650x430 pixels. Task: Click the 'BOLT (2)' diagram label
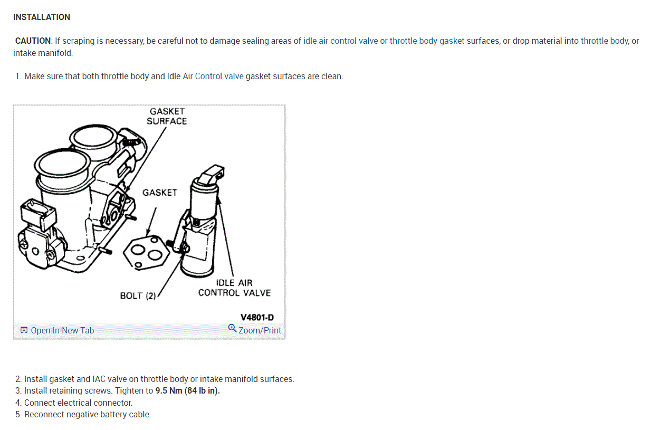point(138,295)
